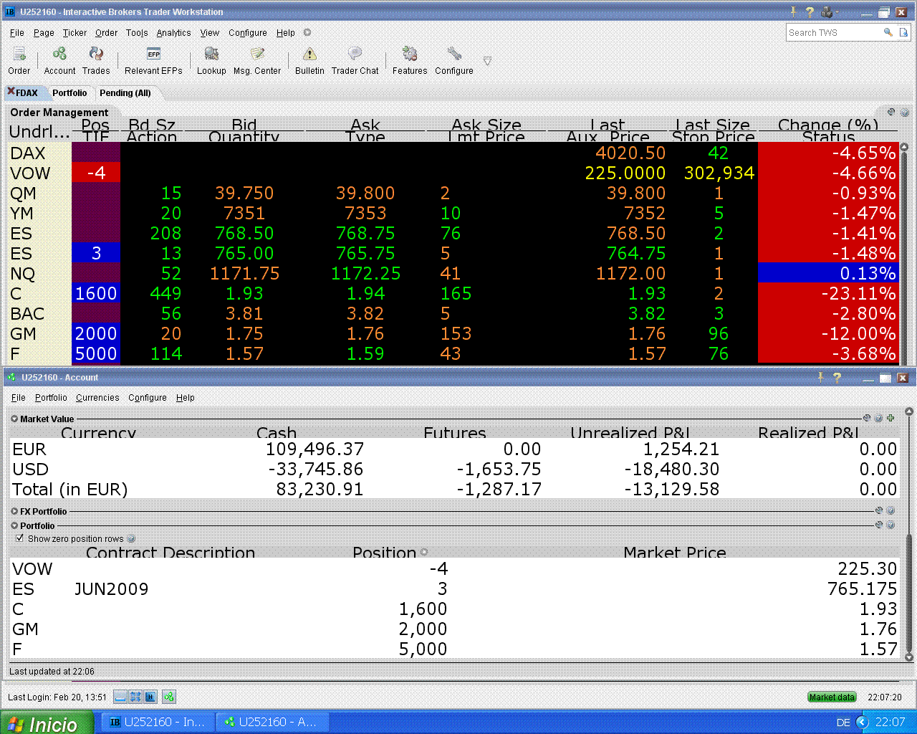Viewport: 917px width, 734px height.
Task: Click the wrench icon on Portfolio section row
Action: tap(879, 525)
